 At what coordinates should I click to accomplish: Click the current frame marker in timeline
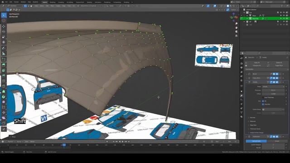click(x=64, y=145)
